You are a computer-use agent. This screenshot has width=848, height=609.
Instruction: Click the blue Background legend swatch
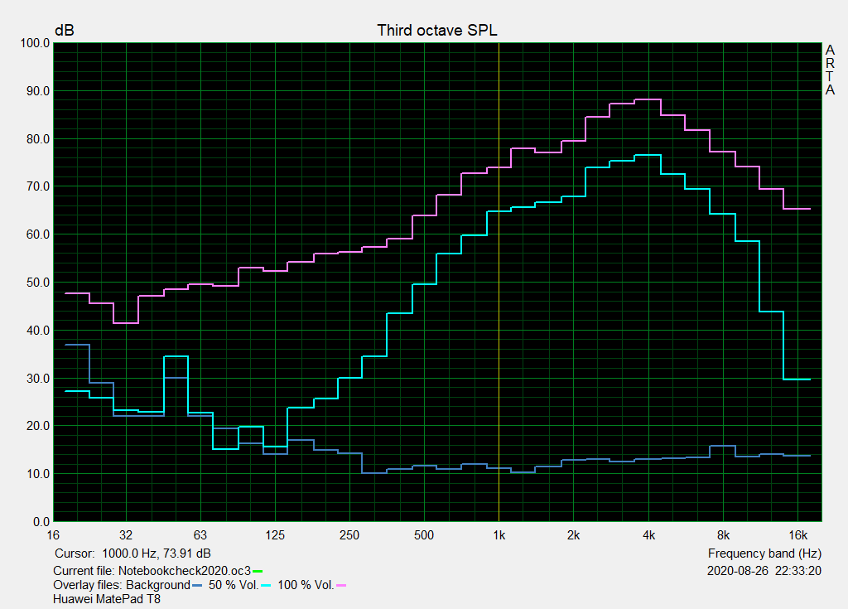[x=197, y=585]
